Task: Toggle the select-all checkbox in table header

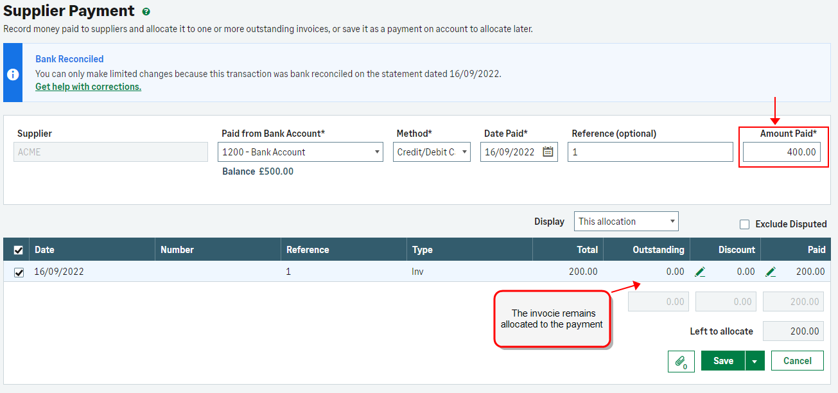Action: [19, 250]
